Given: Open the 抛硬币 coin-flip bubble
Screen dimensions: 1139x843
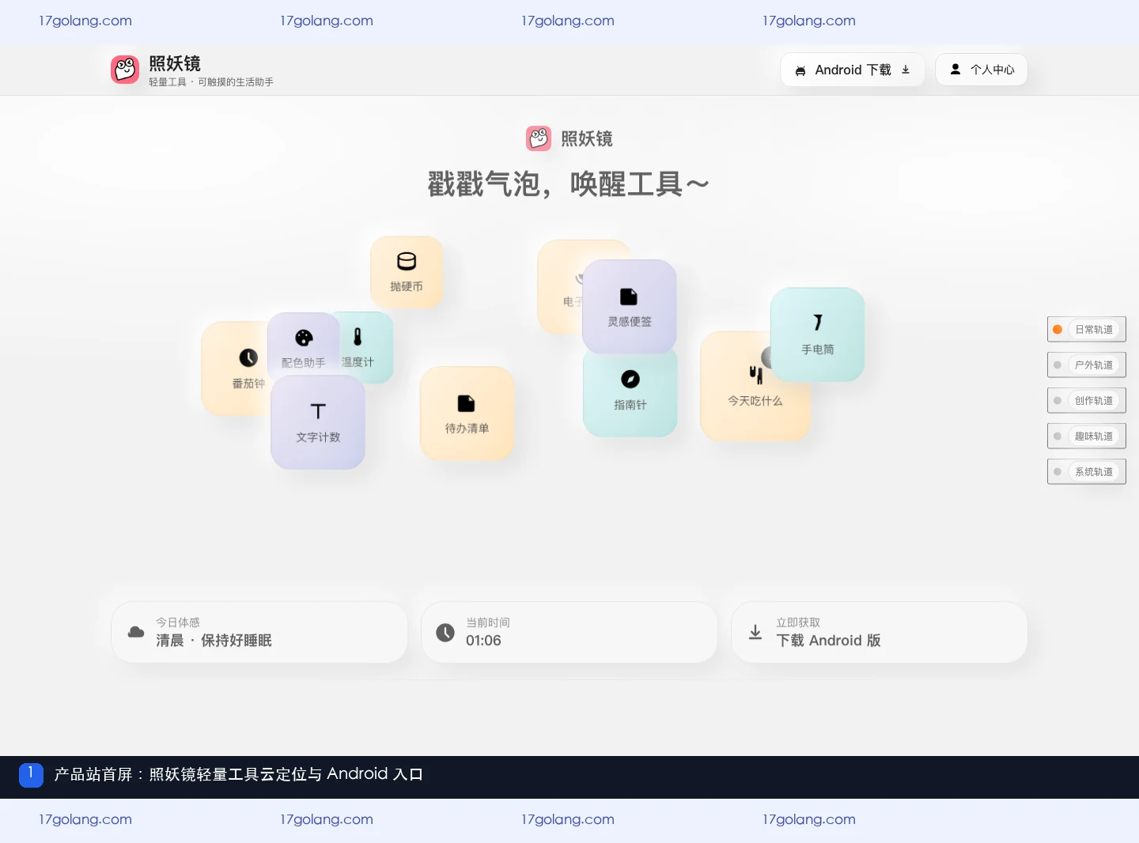Looking at the screenshot, I should click(407, 272).
